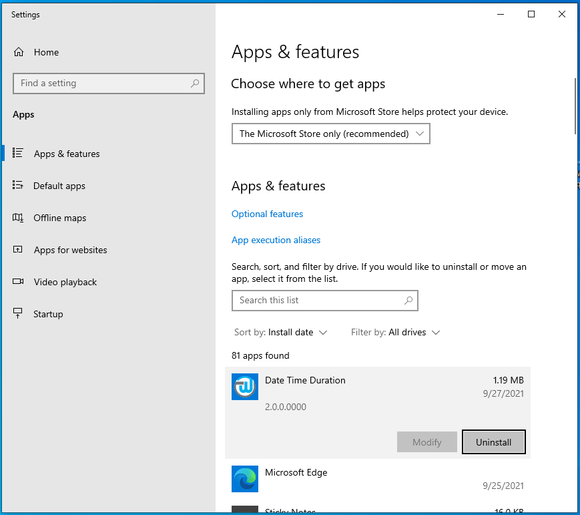
Task: Click the vertical scrollbar on the right
Action: point(575,107)
